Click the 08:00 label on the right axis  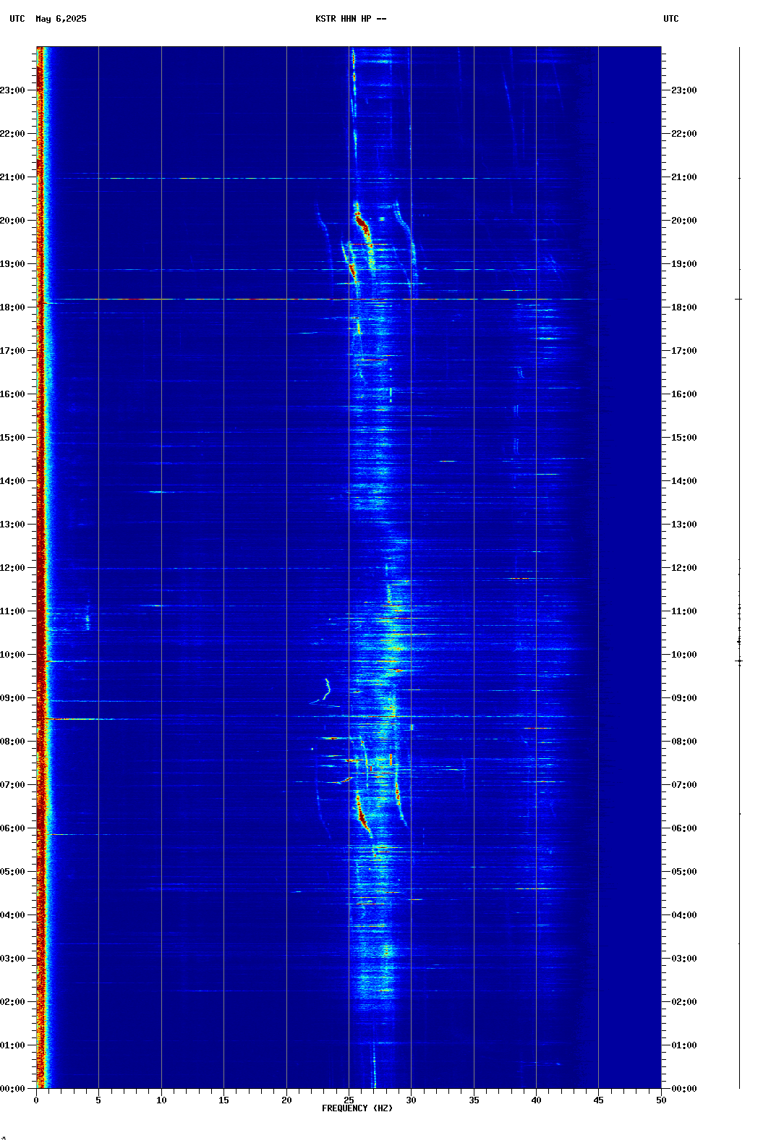coord(684,742)
